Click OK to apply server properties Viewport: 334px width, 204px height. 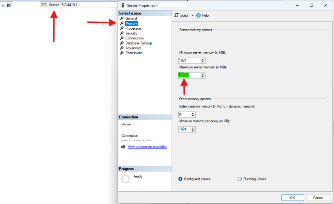tap(293, 197)
